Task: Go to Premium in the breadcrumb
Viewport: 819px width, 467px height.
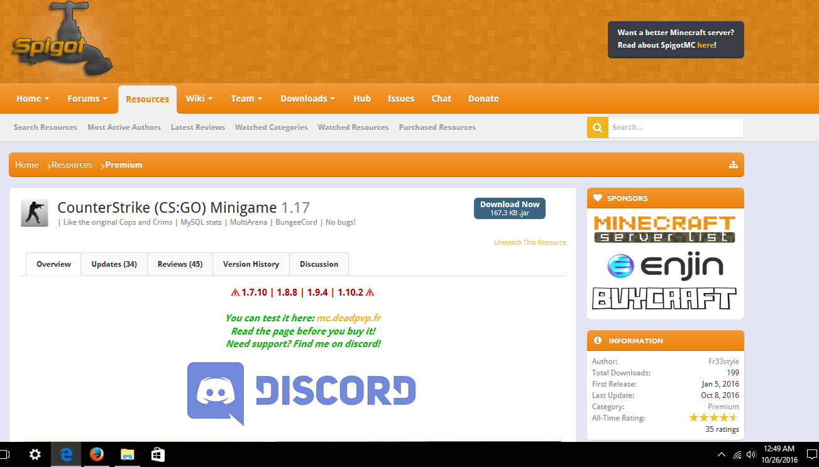Action: point(124,165)
